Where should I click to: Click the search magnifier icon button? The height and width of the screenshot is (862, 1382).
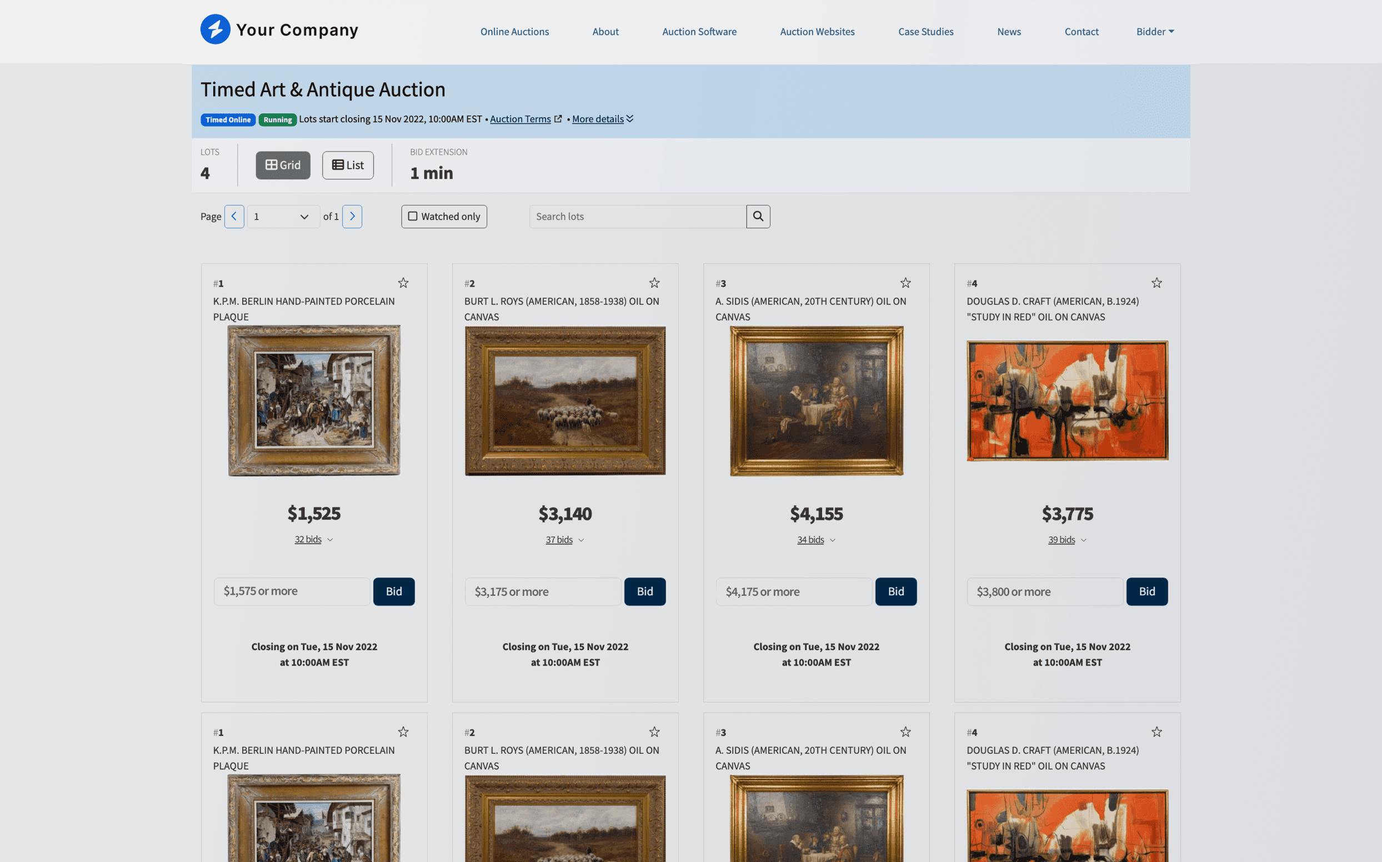point(758,217)
